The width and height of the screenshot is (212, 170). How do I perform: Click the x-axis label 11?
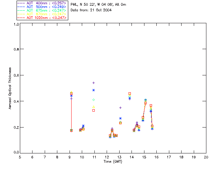click(x=94, y=157)
